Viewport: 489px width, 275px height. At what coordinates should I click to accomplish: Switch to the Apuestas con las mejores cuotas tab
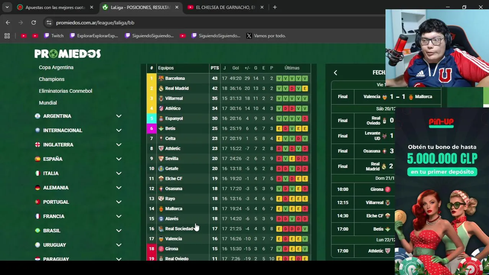pyautogui.click(x=55, y=7)
